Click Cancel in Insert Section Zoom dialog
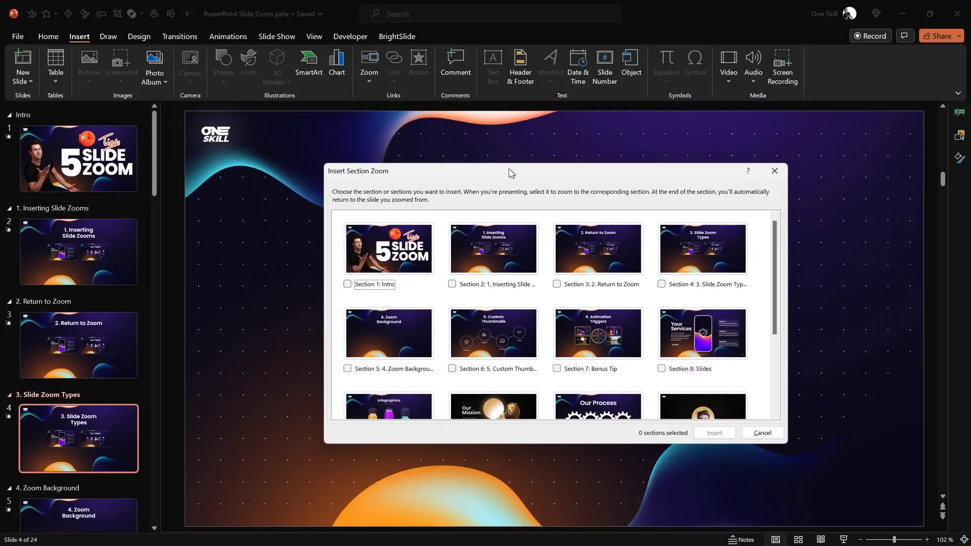This screenshot has height=546, width=971. (x=762, y=433)
